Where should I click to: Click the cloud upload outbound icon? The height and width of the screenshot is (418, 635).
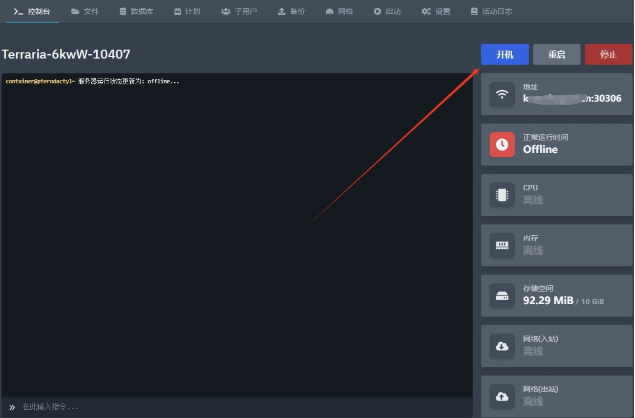(502, 396)
